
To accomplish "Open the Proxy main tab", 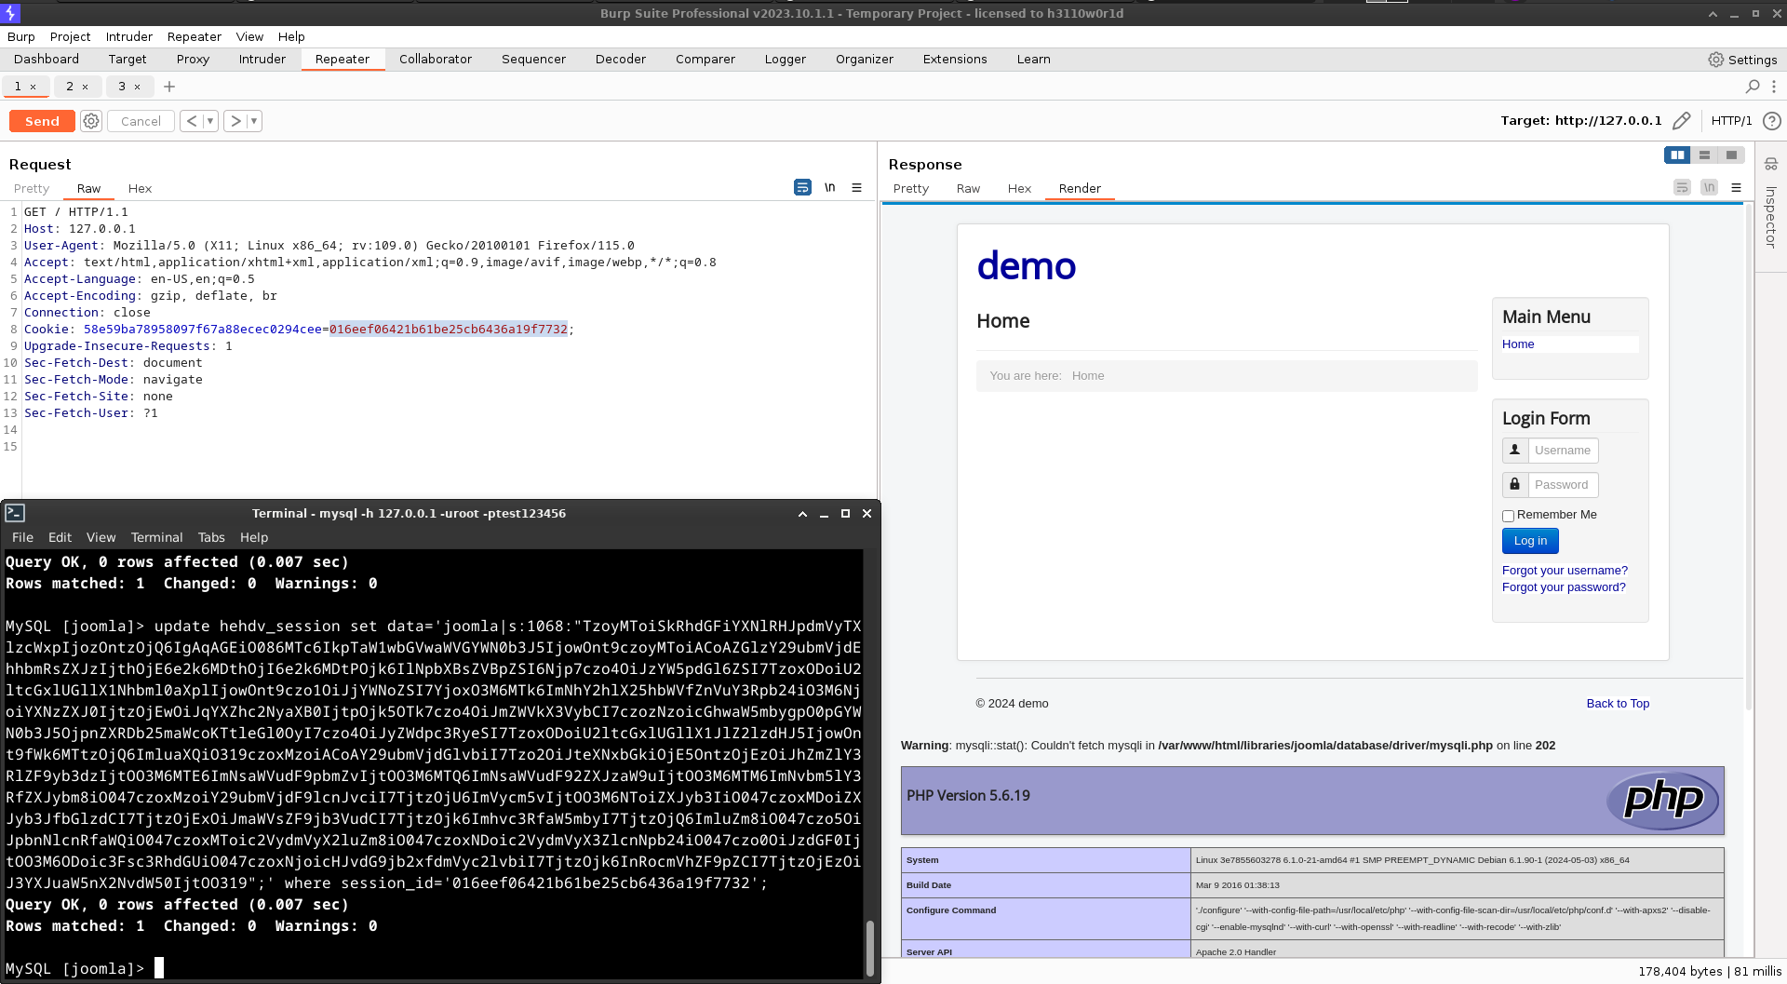I will point(193,59).
